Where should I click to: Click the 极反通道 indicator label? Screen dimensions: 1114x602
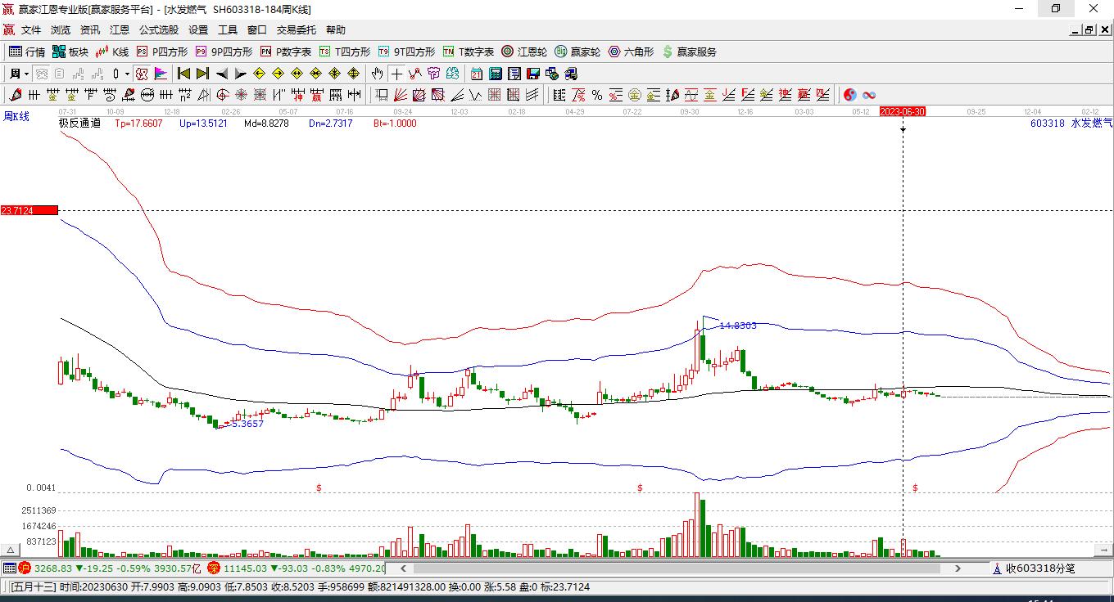[x=79, y=124]
